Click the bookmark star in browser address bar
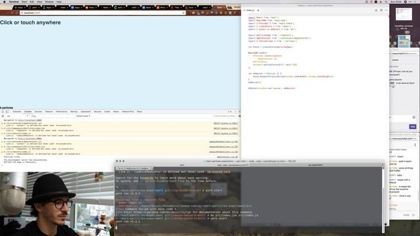This screenshot has height=236, width=420. click(x=183, y=13)
